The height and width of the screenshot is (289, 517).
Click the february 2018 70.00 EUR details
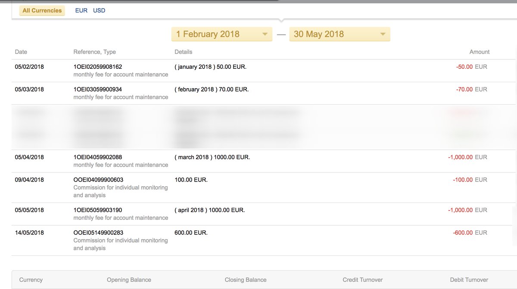click(x=212, y=89)
